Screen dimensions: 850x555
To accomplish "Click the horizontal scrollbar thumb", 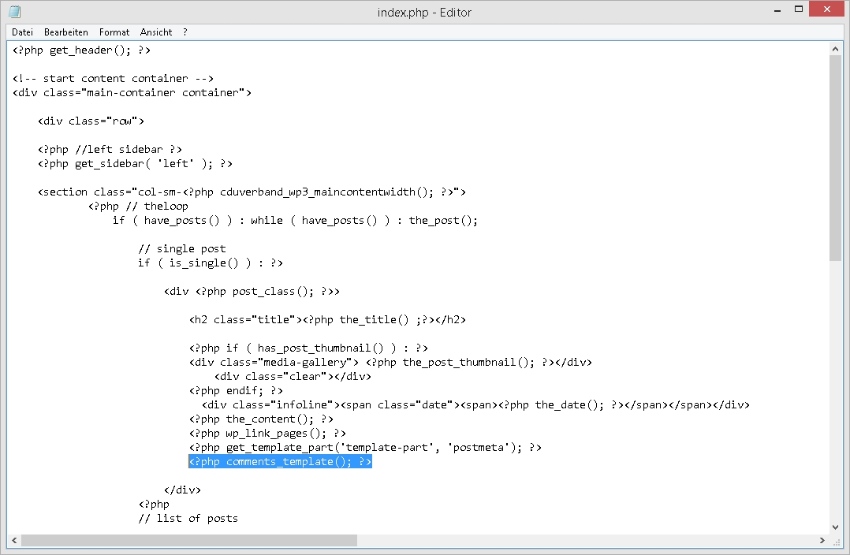I will [x=189, y=541].
